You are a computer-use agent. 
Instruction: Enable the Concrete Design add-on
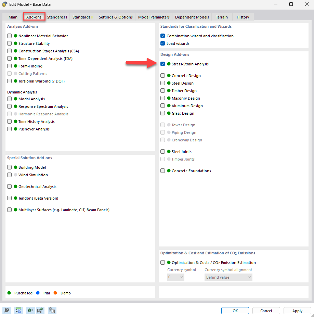(163, 75)
